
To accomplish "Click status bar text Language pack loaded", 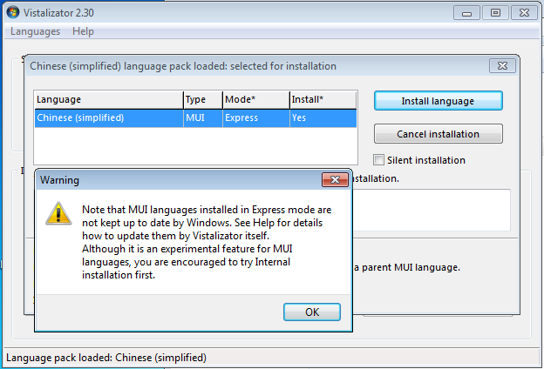I will pos(106,358).
